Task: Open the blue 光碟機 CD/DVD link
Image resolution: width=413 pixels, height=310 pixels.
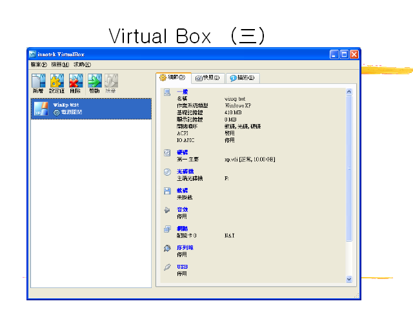Action: [x=185, y=172]
